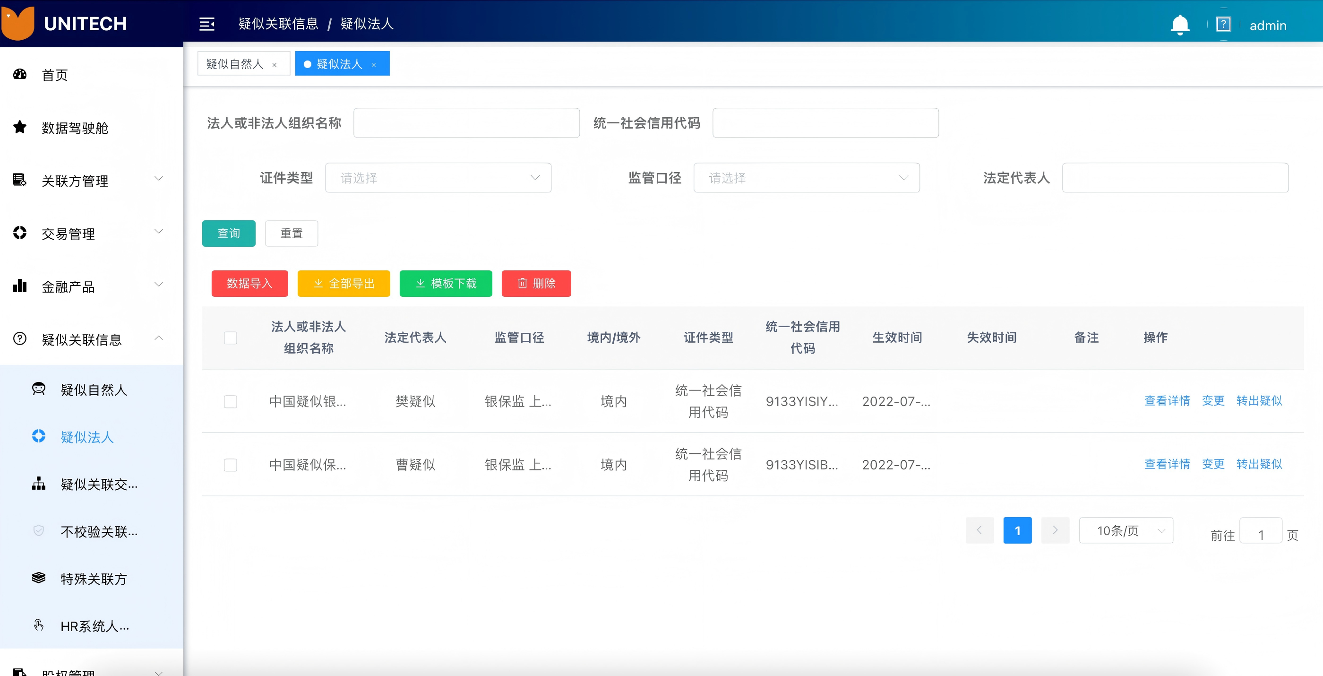The height and width of the screenshot is (676, 1323).
Task: Open the 监管口径 dropdown
Action: click(807, 178)
